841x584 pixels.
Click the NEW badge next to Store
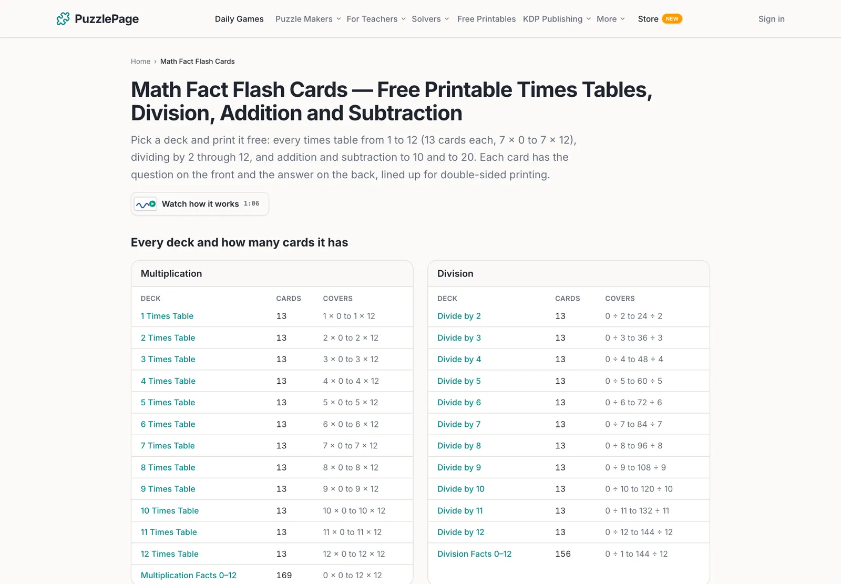pos(672,19)
